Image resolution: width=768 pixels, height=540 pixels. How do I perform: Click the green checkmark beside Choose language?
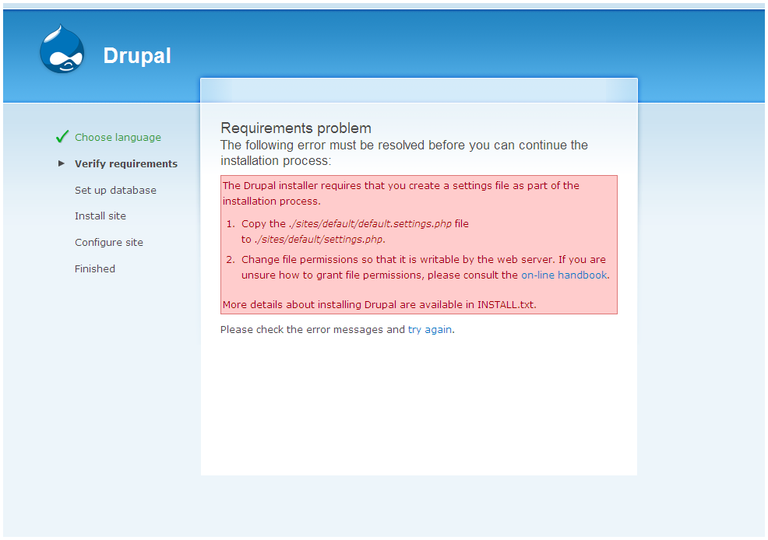click(x=62, y=136)
